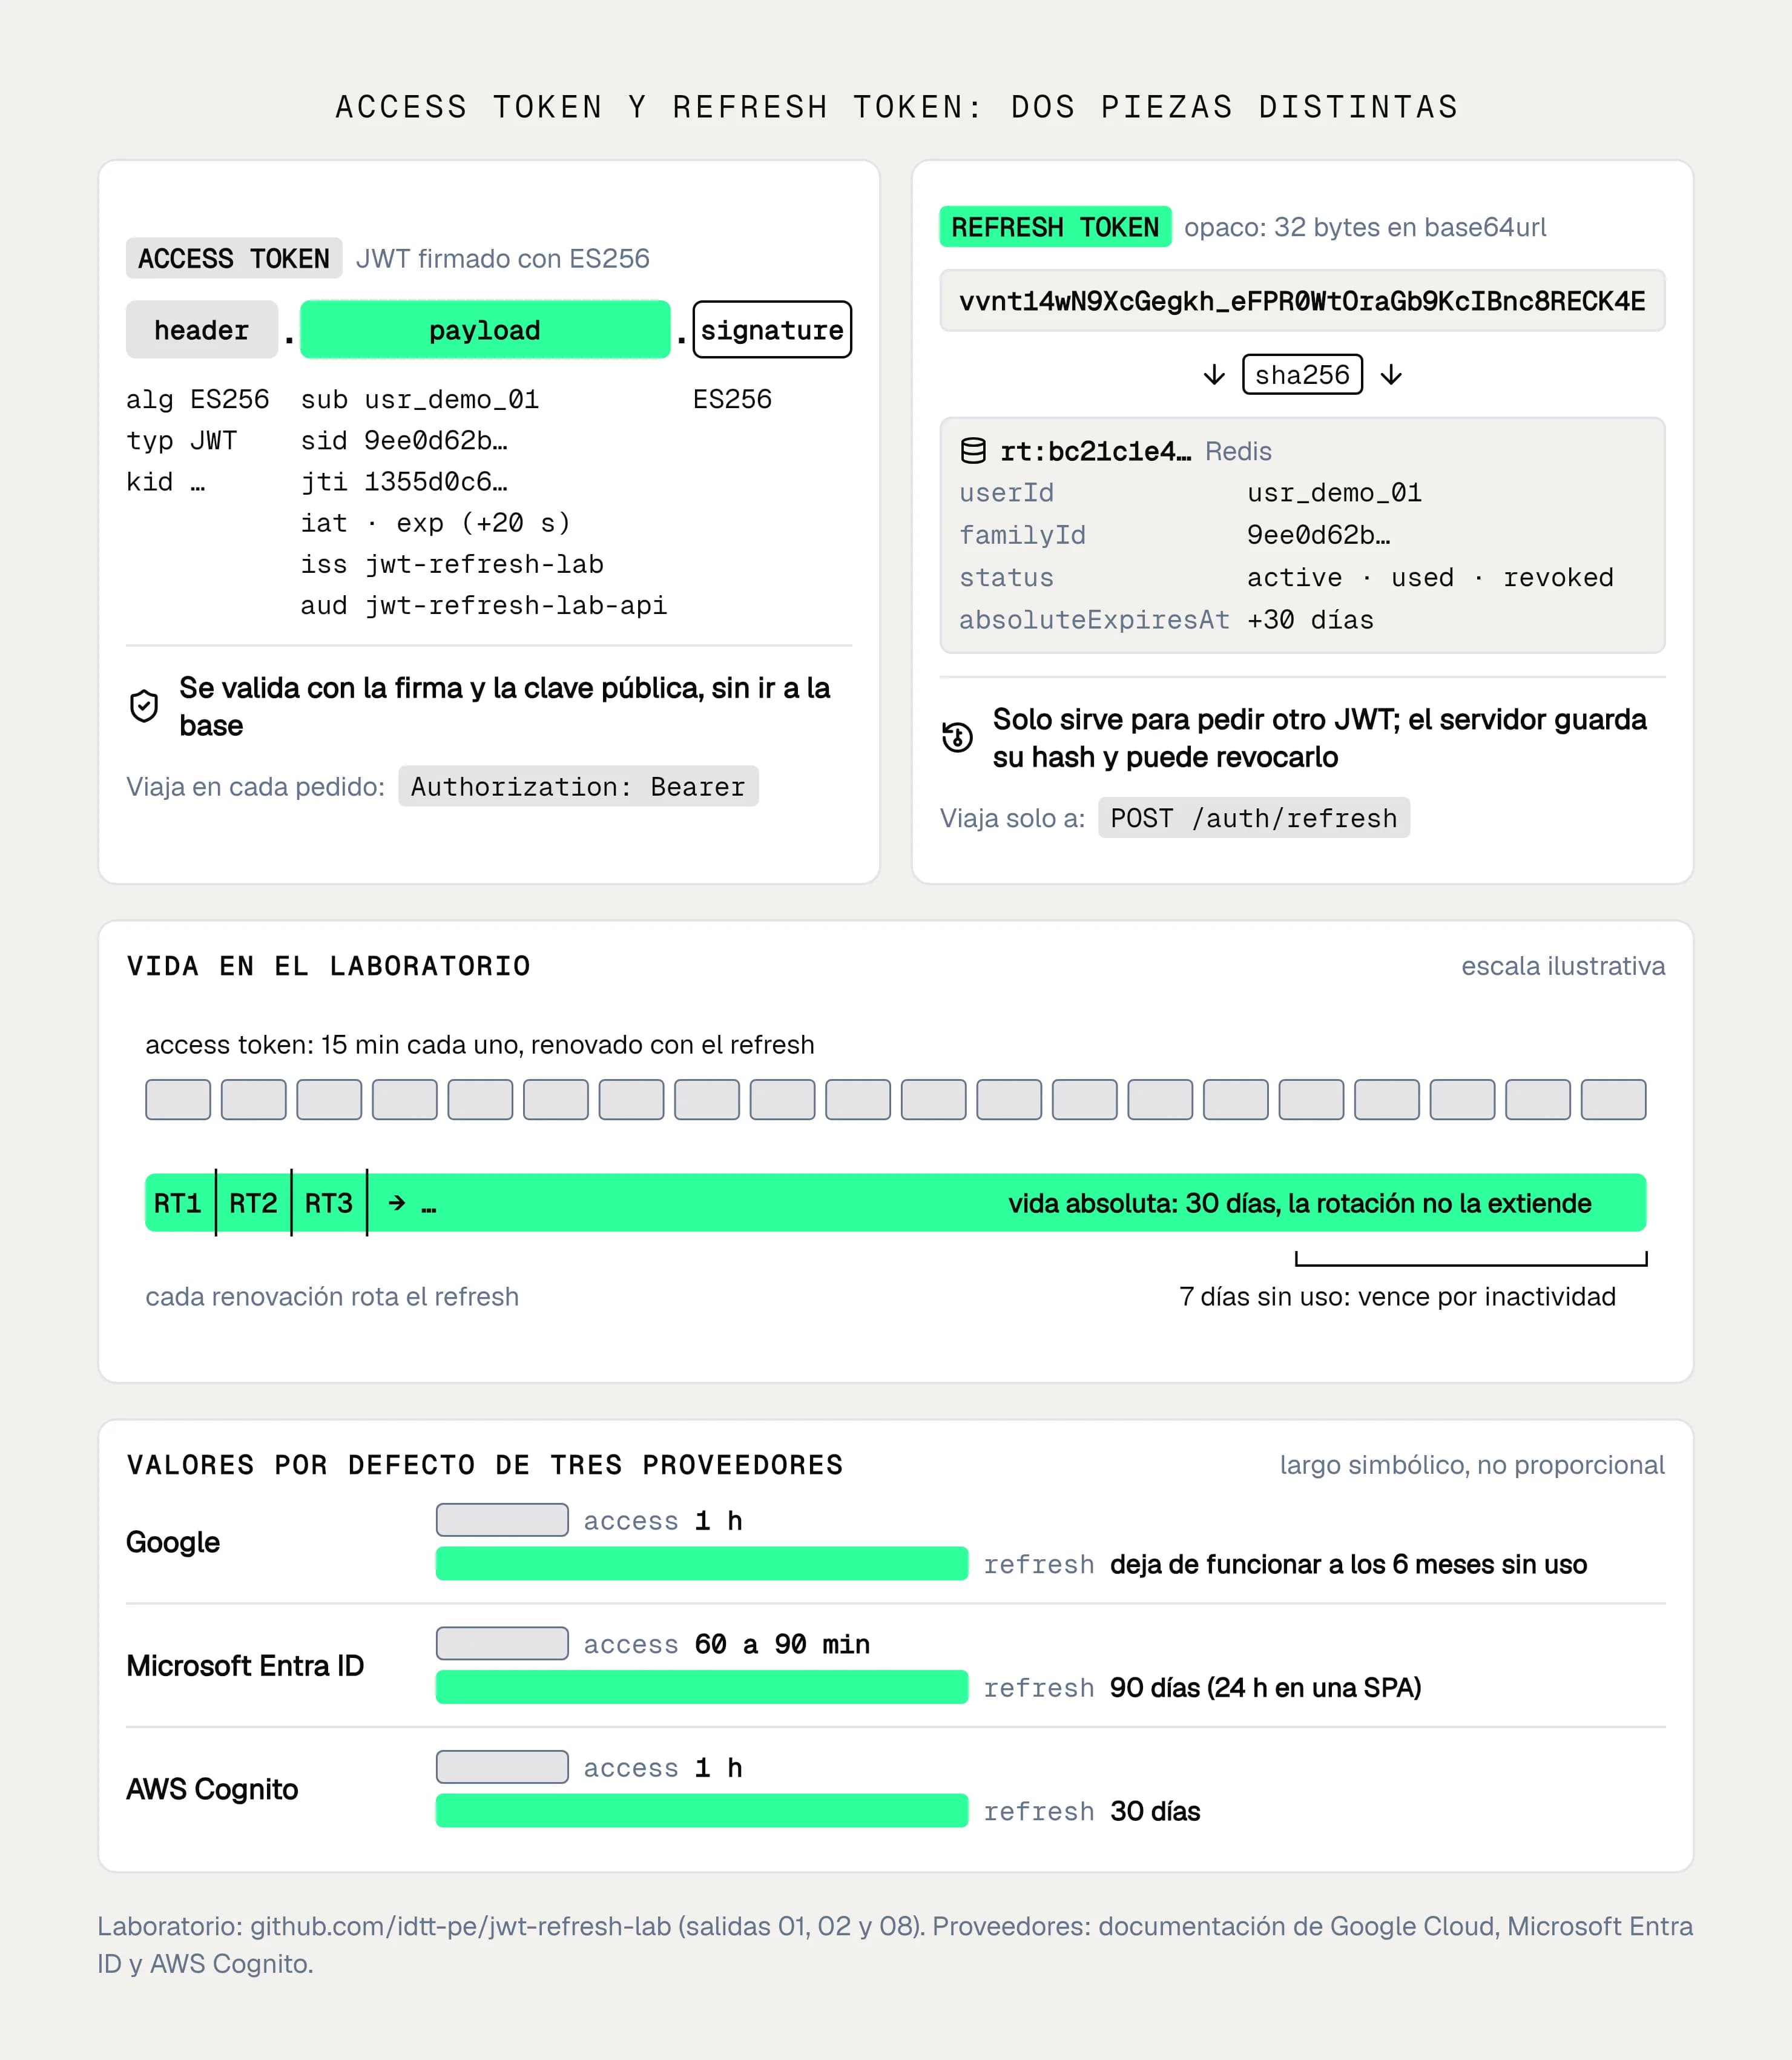Click 'escala ilustrativa' note
Image resolution: width=1792 pixels, height=2060 pixels.
(x=1563, y=966)
